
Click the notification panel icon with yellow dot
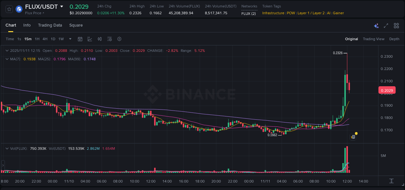point(353,137)
